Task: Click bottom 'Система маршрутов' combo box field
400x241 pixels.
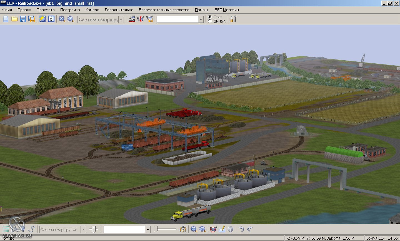Action: 60,230
